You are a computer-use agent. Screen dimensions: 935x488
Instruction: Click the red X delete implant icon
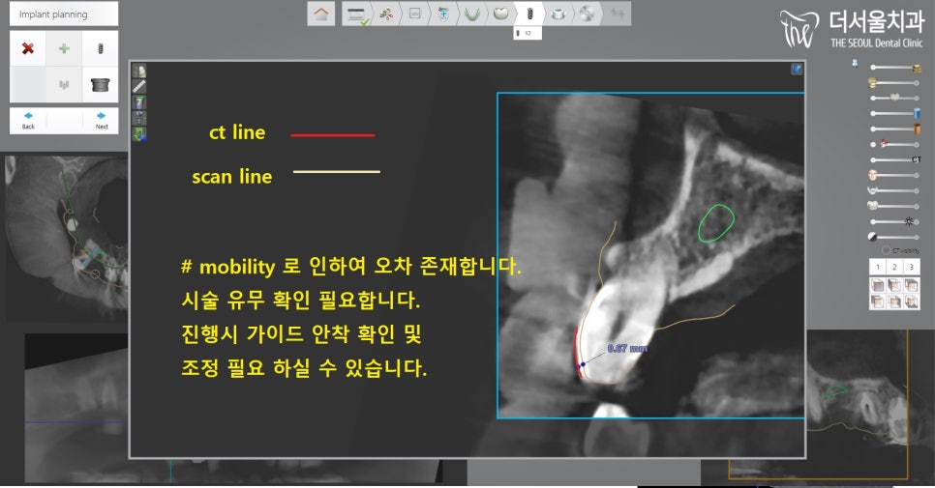tap(28, 48)
